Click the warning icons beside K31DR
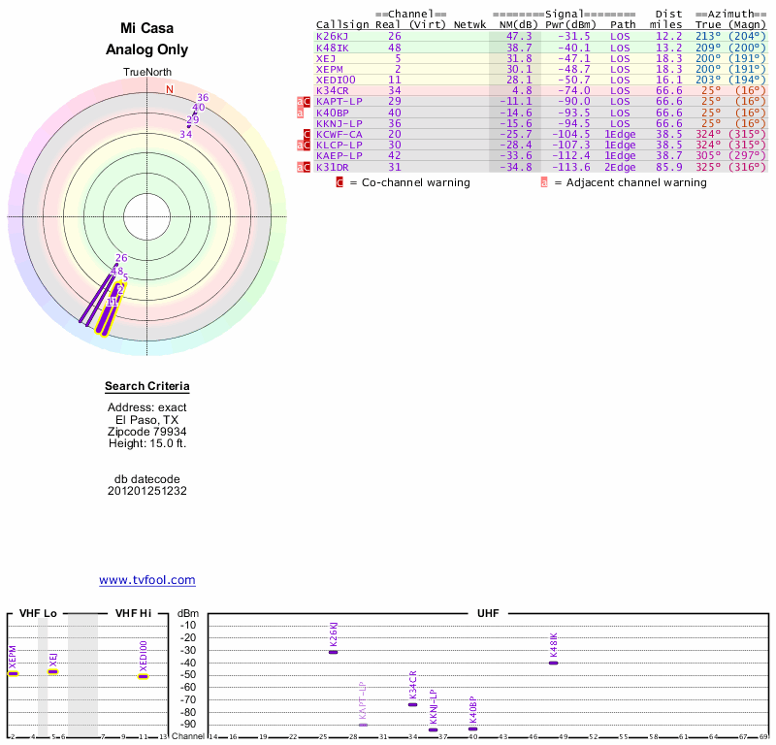Screen dimensions: 776x745 point(304,167)
